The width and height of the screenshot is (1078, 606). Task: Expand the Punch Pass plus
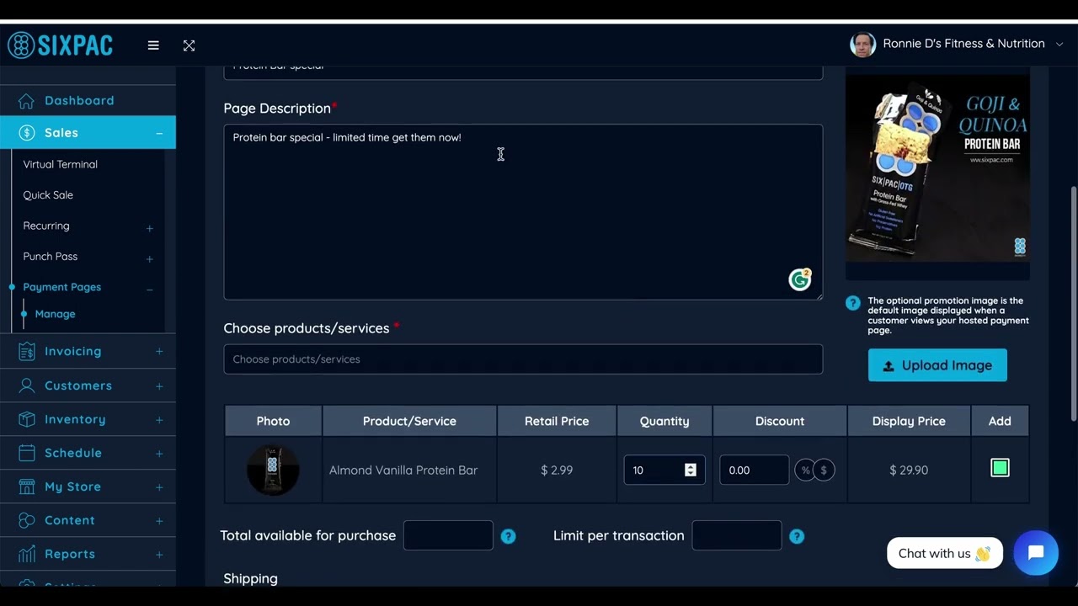click(150, 258)
